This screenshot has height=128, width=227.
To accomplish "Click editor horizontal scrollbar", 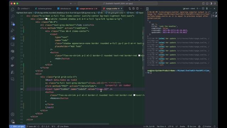I will 68,124.
